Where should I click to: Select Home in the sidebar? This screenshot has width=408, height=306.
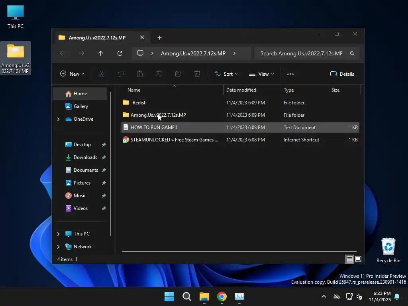pyautogui.click(x=80, y=94)
